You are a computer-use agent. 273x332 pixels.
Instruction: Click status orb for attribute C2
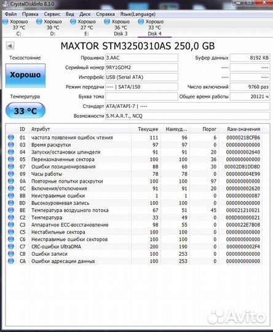point(11,218)
